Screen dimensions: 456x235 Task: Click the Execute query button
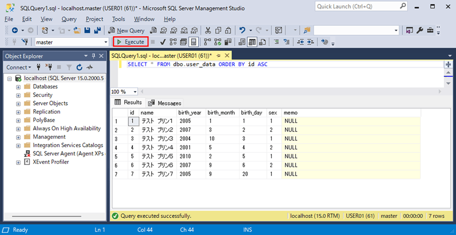pos(131,42)
